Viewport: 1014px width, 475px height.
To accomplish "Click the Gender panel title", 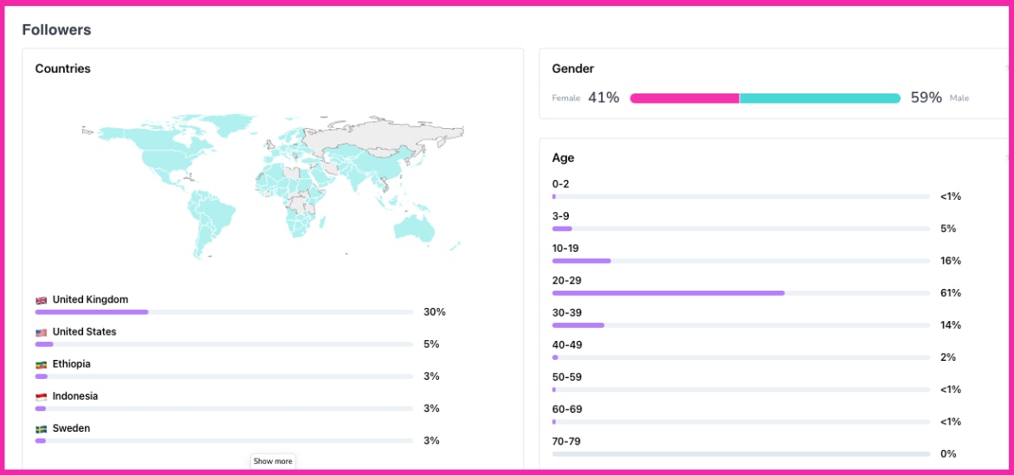I will pos(572,68).
